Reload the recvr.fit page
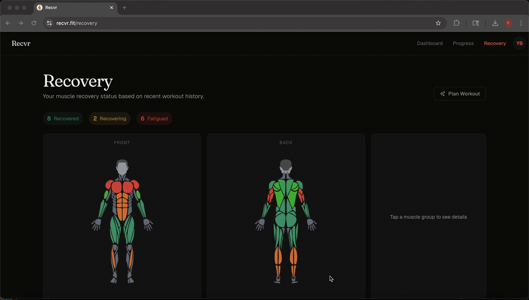The width and height of the screenshot is (529, 300). pyautogui.click(x=34, y=23)
